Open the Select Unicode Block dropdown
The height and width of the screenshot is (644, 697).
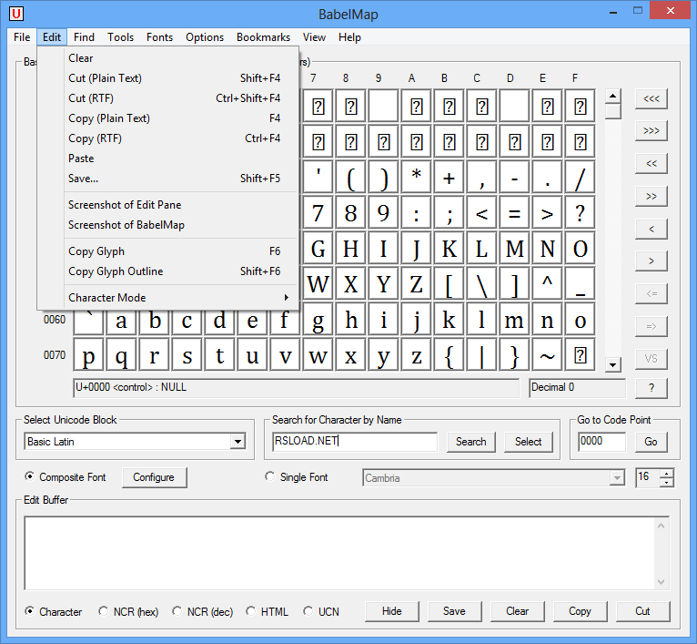click(x=237, y=442)
